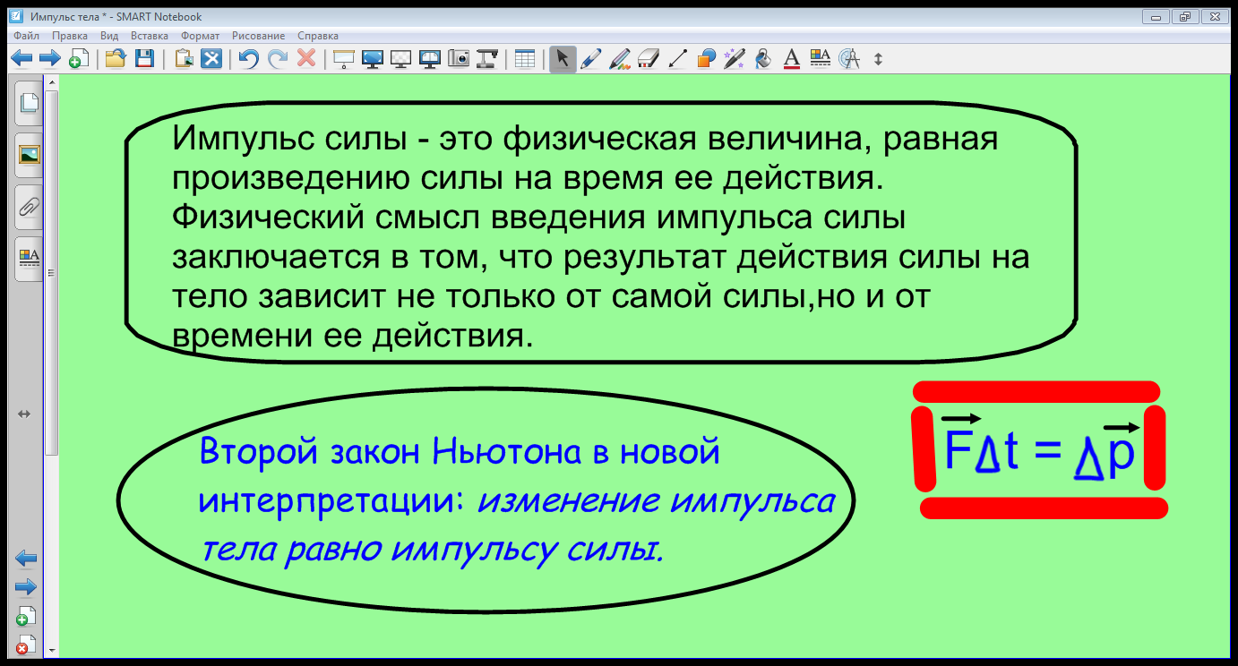Select the FΔt = Δp formula
Screen dimensions: 1238x666
pyautogui.click(x=1040, y=448)
